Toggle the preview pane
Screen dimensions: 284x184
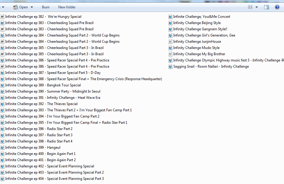267,7
